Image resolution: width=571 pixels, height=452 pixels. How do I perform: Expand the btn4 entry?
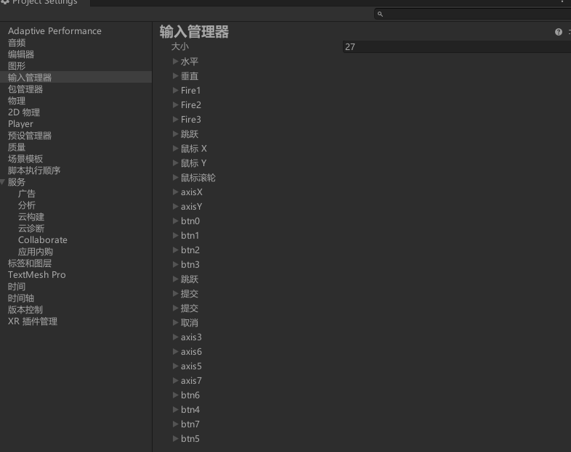(x=175, y=409)
